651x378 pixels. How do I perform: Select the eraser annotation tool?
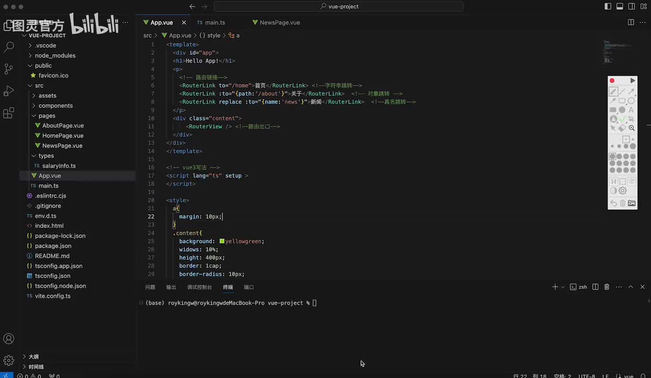622,128
